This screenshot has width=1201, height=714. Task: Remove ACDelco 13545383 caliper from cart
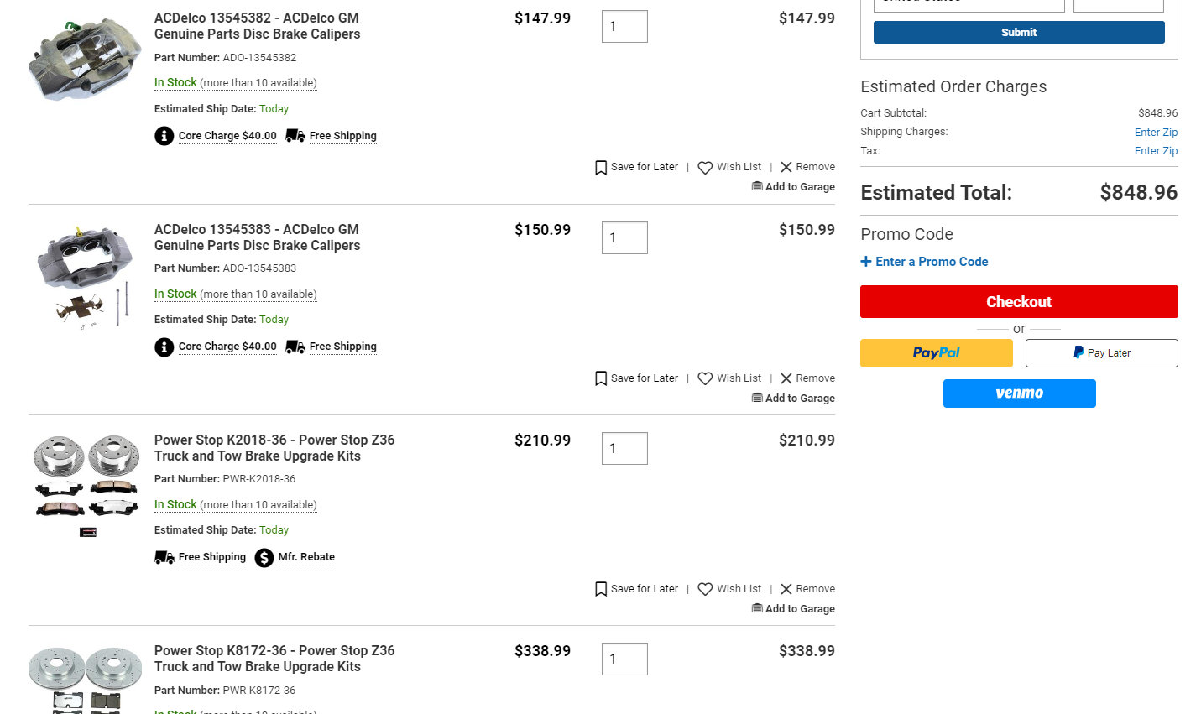(x=807, y=378)
